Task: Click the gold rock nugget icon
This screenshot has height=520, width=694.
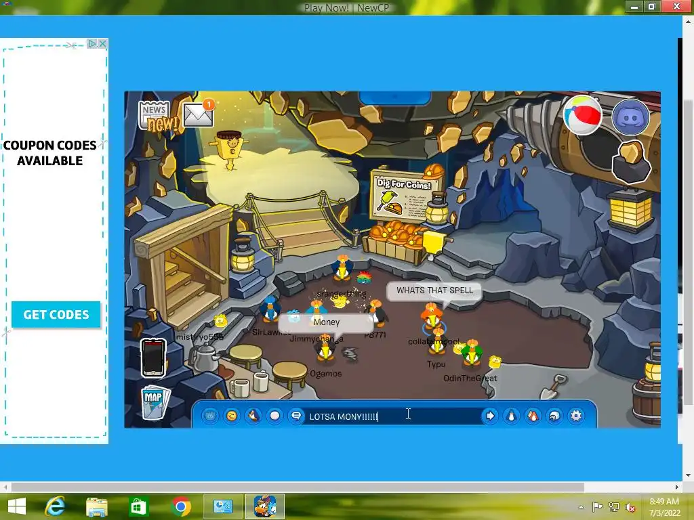Action: tap(631, 162)
